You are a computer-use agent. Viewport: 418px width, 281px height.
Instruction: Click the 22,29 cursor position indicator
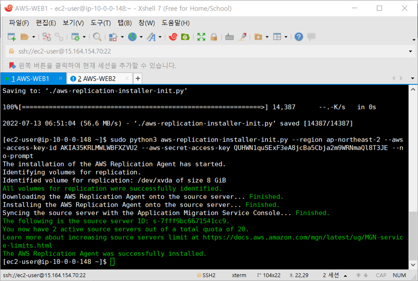(x=299, y=275)
